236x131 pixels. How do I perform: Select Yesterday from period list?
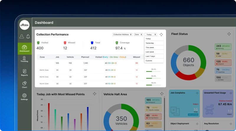click(x=154, y=43)
